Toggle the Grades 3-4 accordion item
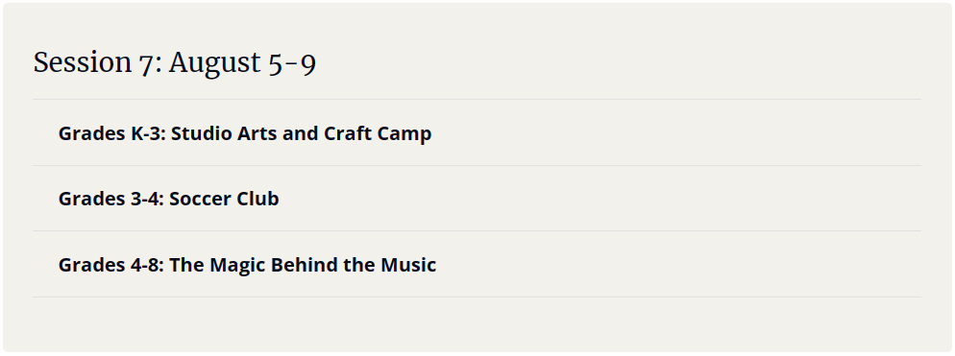The height and width of the screenshot is (356, 955). (477, 199)
